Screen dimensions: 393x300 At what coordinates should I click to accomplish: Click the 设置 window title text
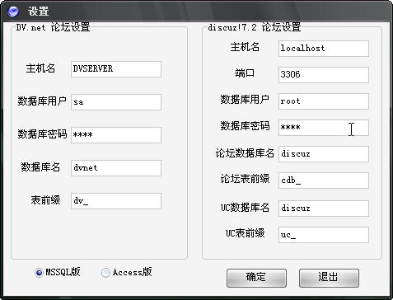click(38, 12)
